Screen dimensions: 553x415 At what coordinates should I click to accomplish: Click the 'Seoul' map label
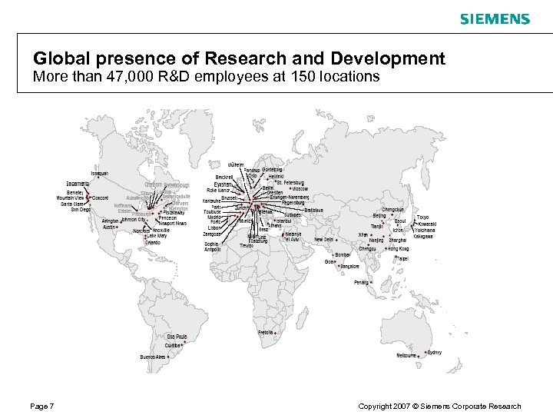coord(400,221)
